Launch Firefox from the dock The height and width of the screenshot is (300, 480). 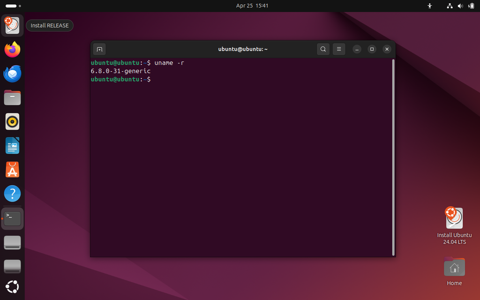(x=13, y=49)
